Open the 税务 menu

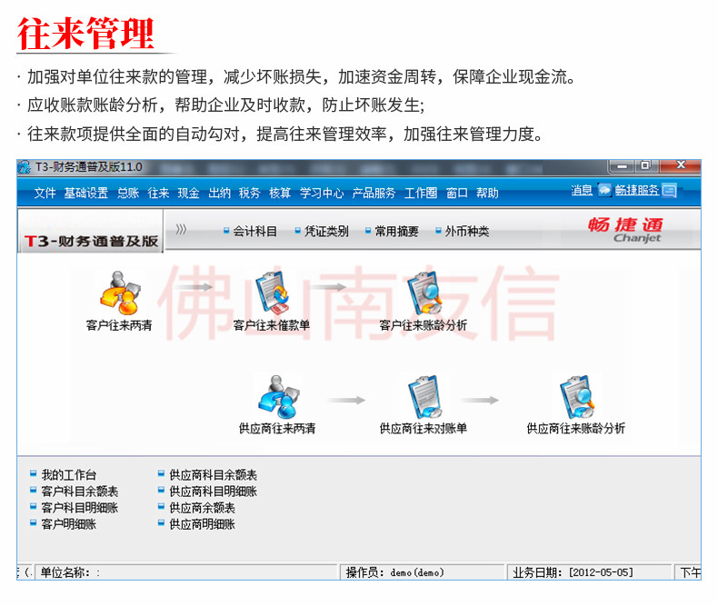click(x=250, y=194)
